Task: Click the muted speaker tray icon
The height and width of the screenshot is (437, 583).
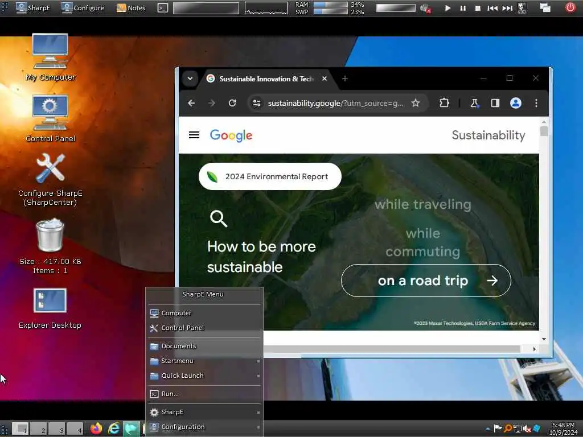Action: click(527, 428)
